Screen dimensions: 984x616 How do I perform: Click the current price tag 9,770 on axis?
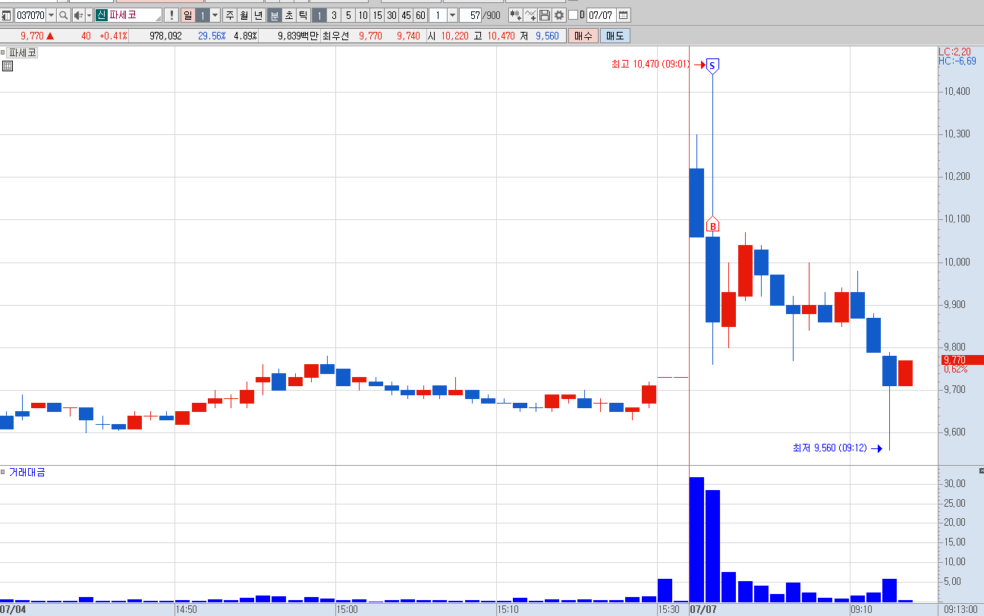click(x=962, y=360)
